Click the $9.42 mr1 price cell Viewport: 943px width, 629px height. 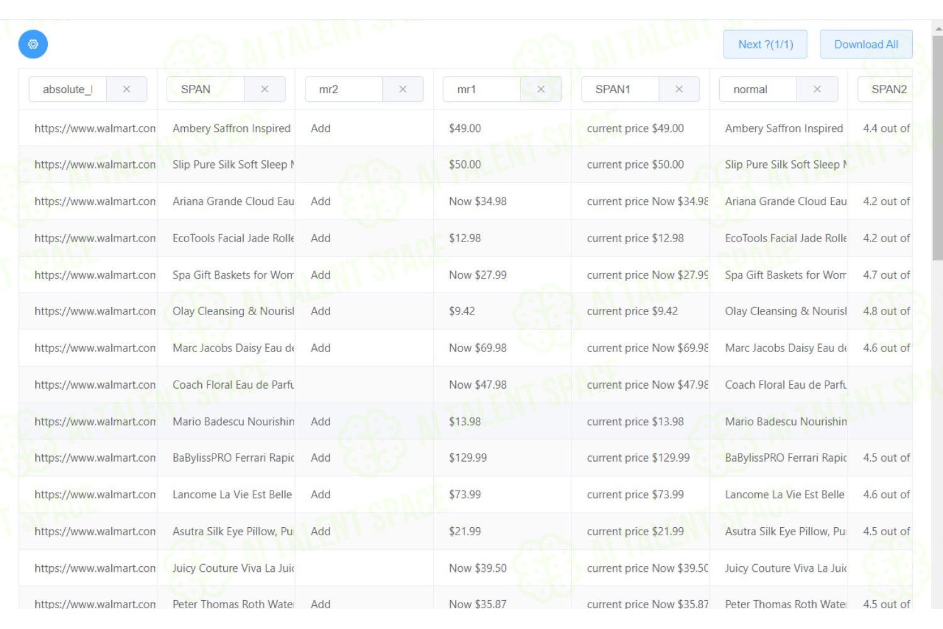coord(502,311)
